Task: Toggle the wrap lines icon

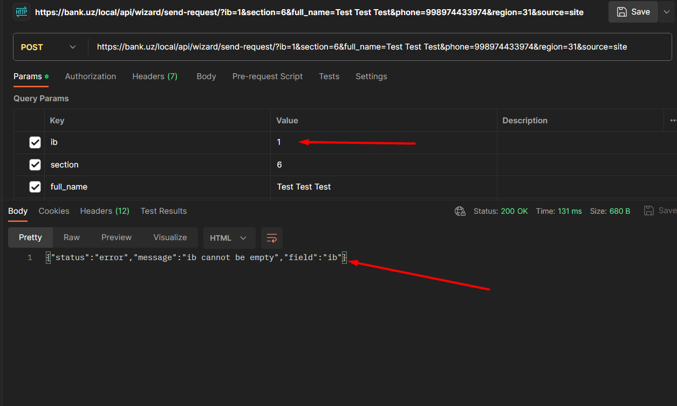Action: click(x=272, y=238)
